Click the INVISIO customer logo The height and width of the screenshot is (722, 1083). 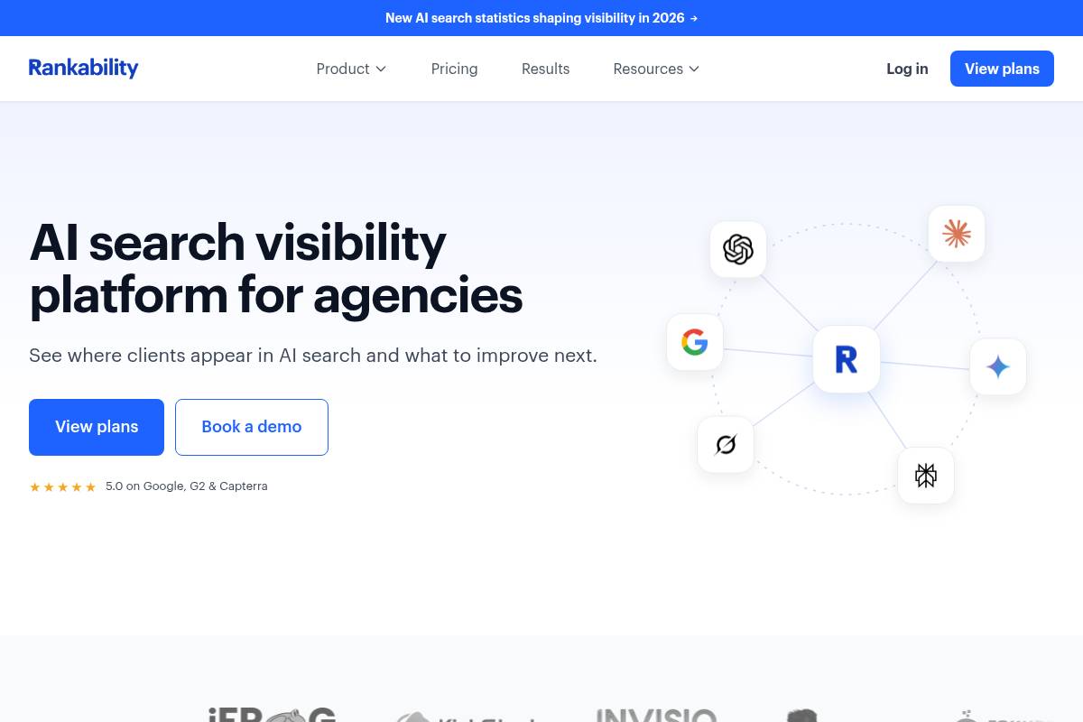pos(656,715)
